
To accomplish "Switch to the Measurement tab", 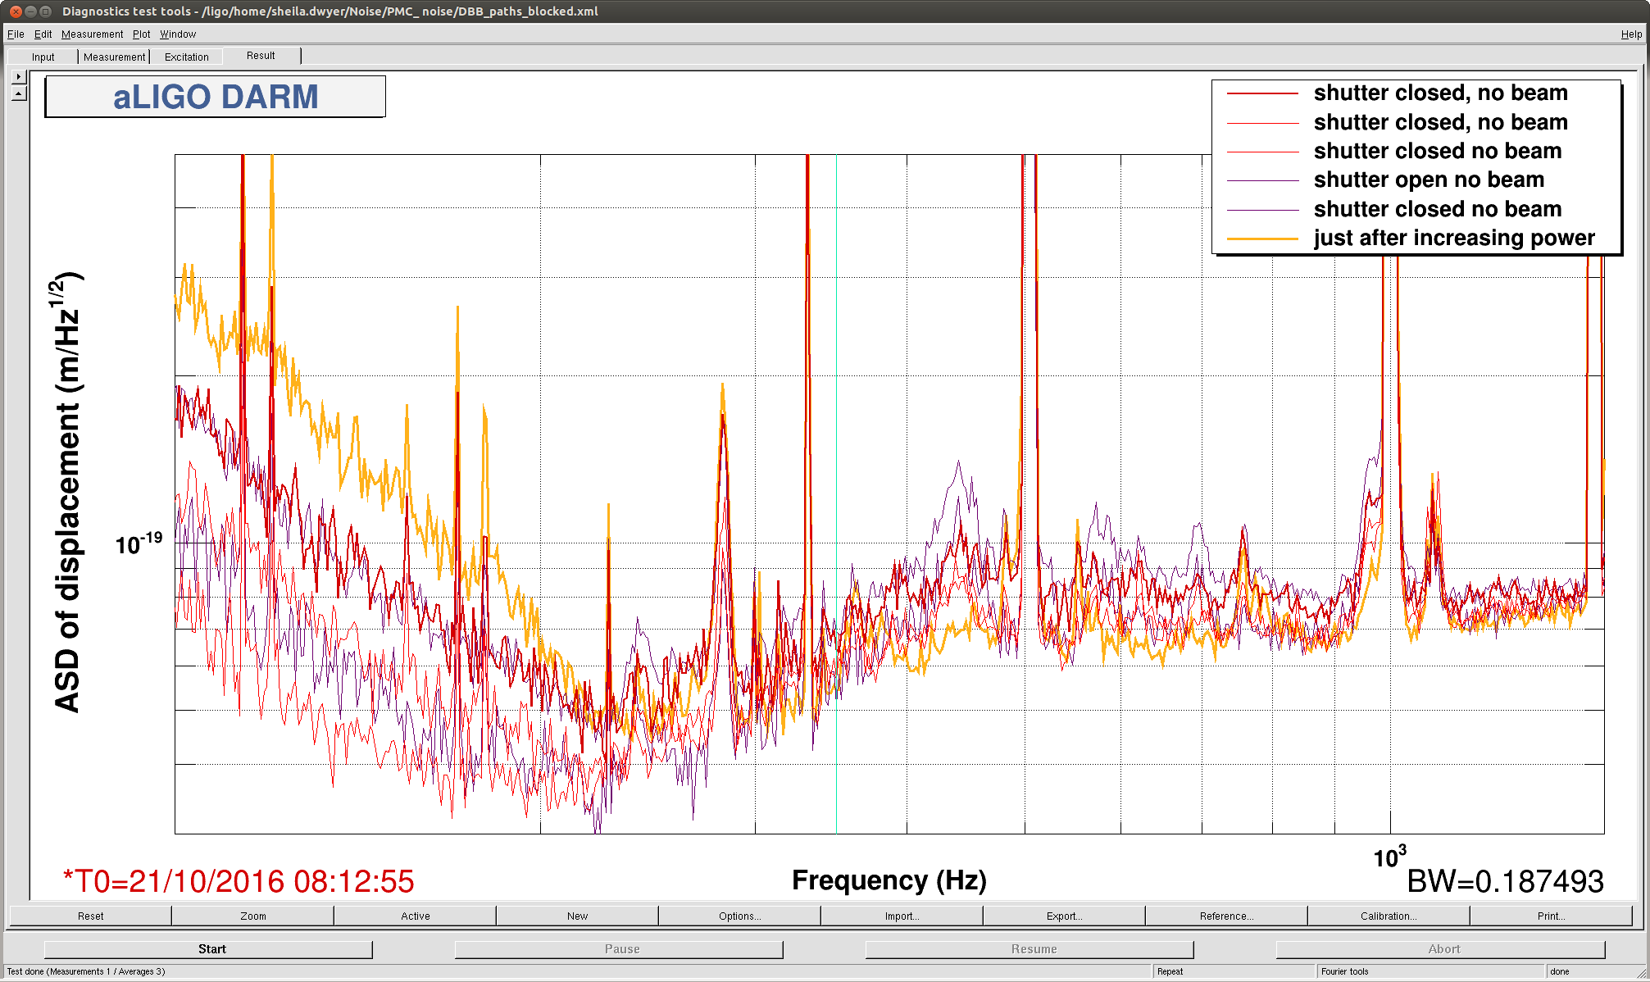I will (x=114, y=57).
